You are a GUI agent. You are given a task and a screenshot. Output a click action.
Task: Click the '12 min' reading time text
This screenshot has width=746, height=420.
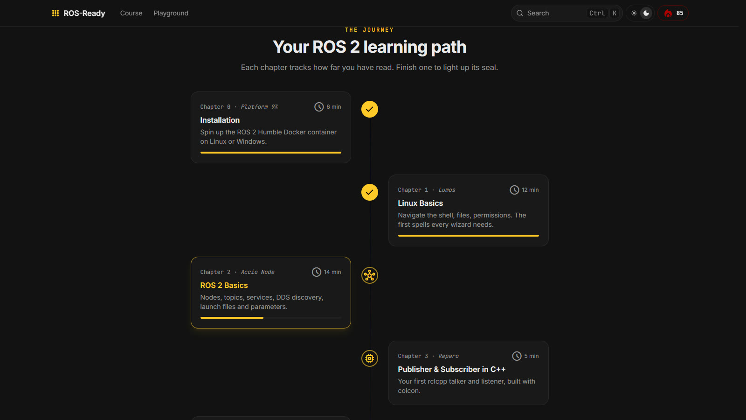(531, 190)
